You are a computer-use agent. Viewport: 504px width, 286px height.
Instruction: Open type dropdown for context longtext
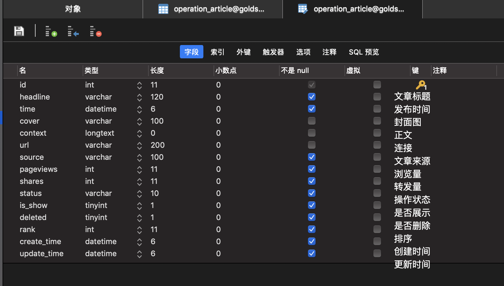tap(140, 133)
